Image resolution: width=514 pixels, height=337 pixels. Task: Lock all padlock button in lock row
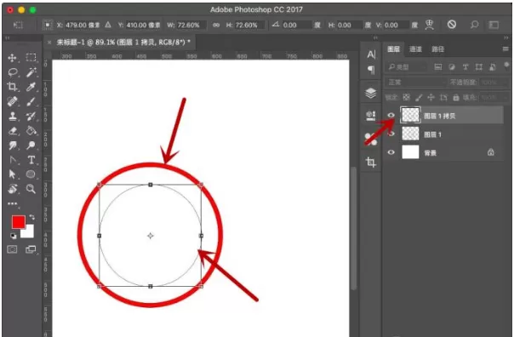pyautogui.click(x=455, y=97)
